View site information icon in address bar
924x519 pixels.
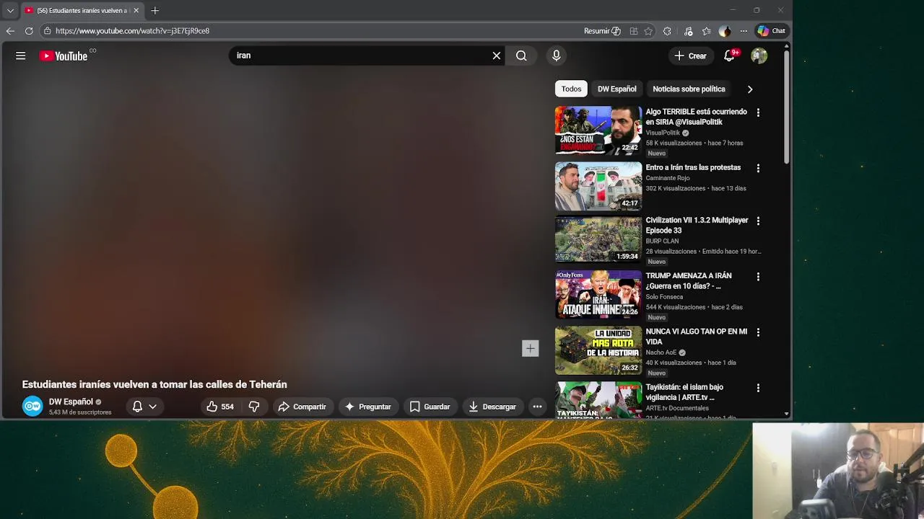(x=47, y=31)
